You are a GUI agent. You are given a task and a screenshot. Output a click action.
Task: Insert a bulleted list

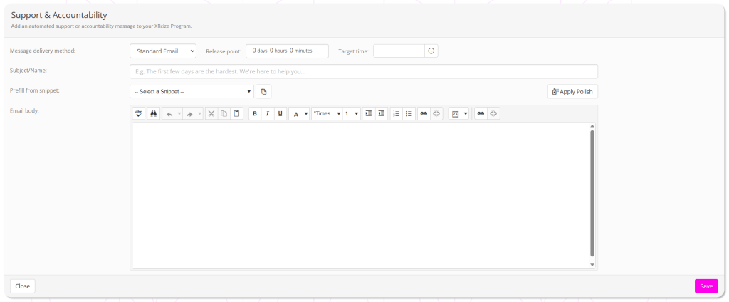pos(409,113)
